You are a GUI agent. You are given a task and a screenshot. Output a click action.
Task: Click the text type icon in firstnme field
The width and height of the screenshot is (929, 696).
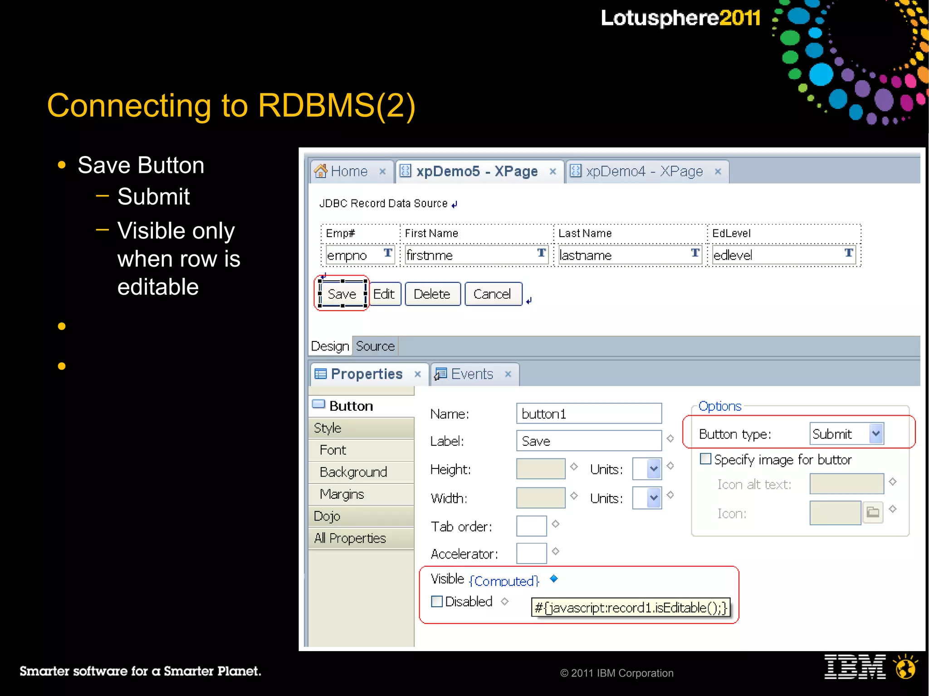coord(541,253)
